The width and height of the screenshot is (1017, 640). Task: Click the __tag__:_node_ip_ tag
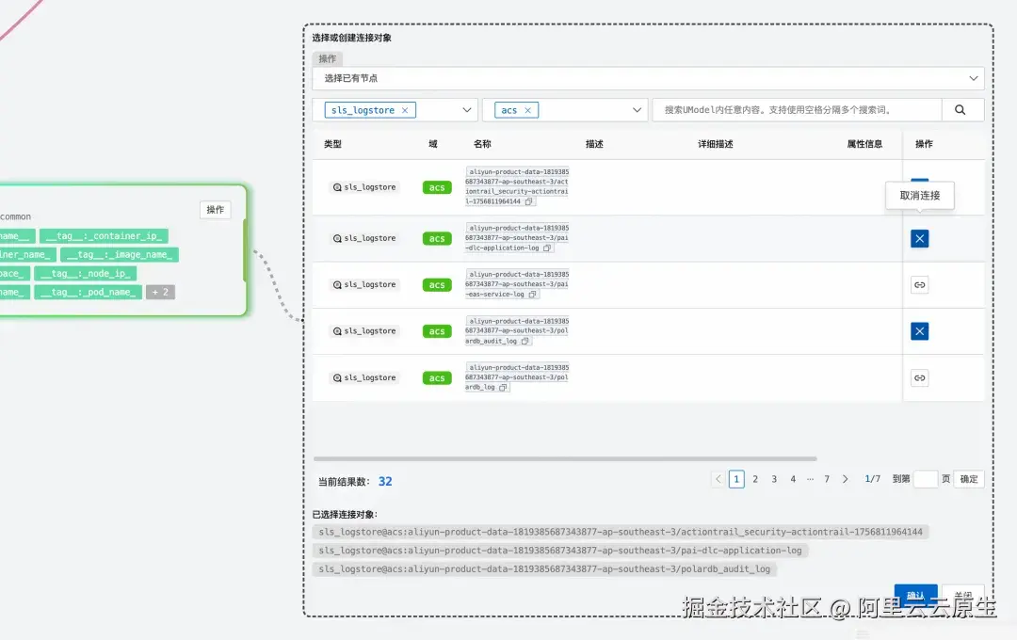[x=86, y=274]
